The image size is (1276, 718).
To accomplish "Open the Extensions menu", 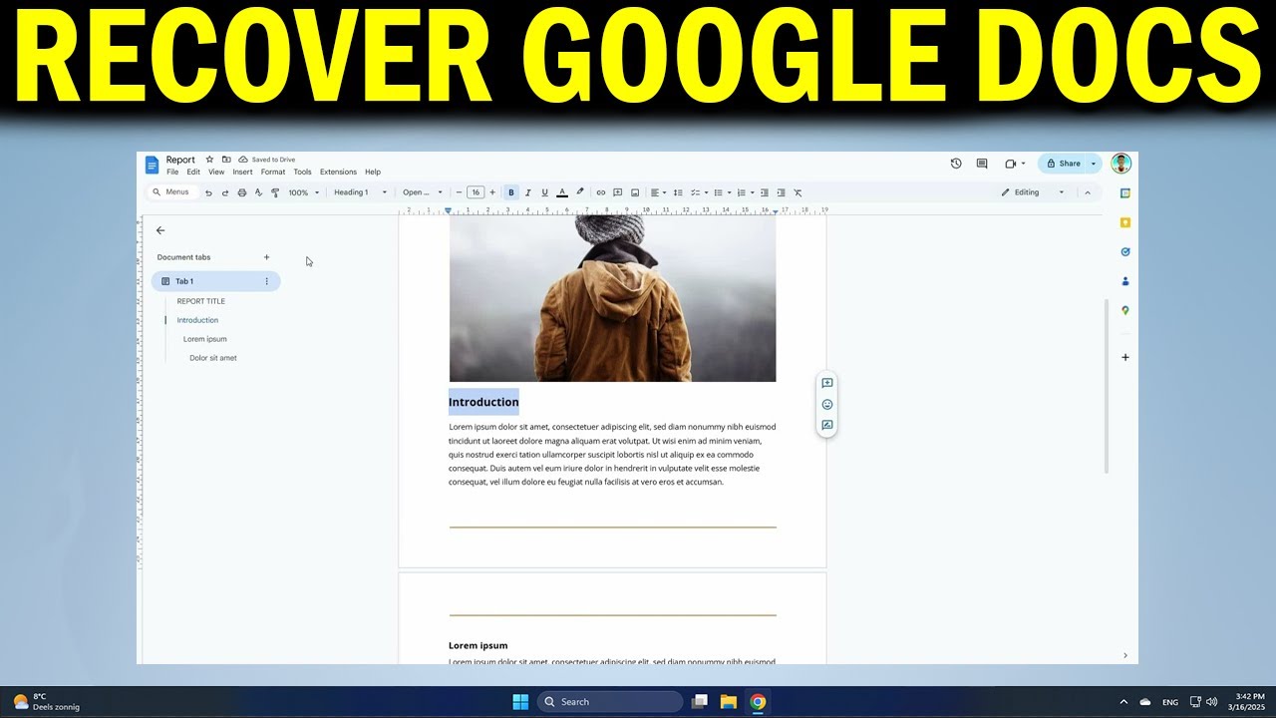I will click(x=338, y=172).
